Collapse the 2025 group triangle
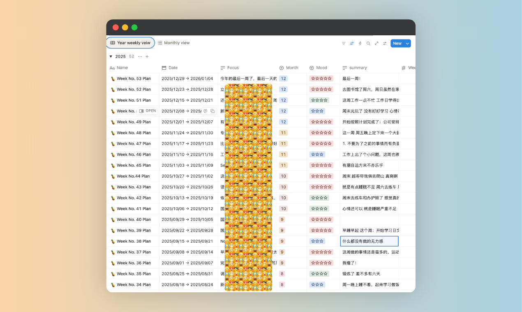The width and height of the screenshot is (522, 312). tap(111, 57)
